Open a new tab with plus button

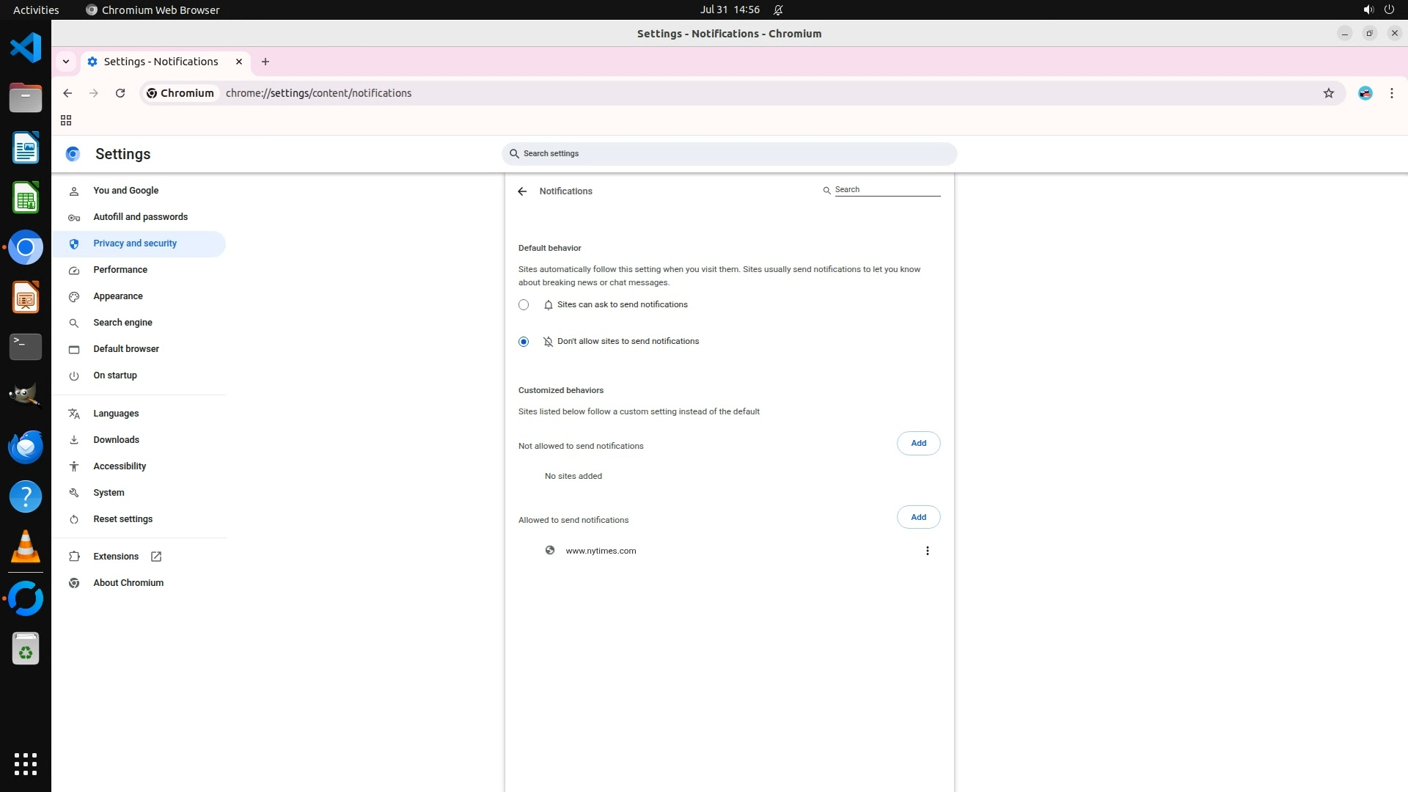pos(265,62)
